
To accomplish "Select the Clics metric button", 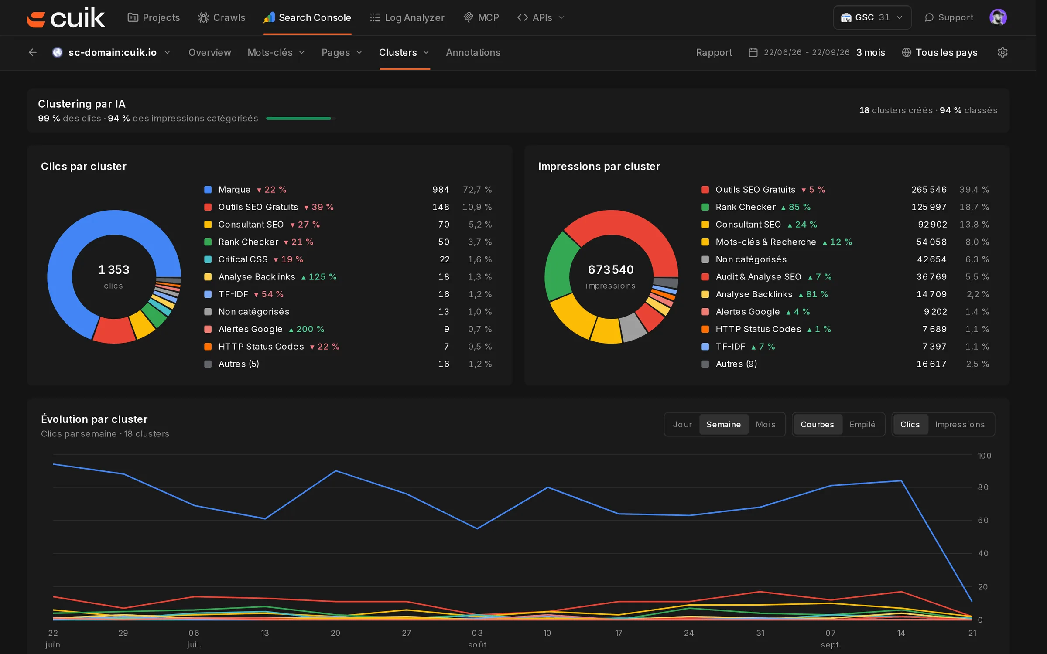I will click(910, 424).
